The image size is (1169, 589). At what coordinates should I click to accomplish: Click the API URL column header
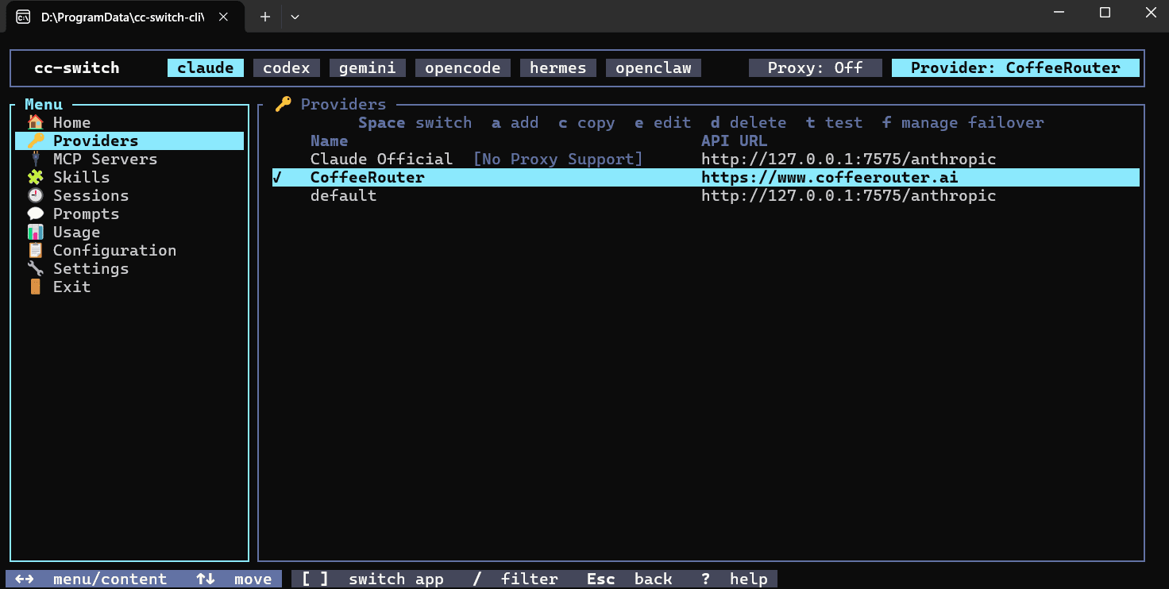(734, 141)
